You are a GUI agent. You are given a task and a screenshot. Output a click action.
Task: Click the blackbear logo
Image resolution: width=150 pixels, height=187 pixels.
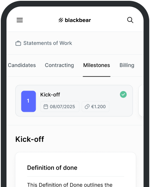tap(75, 20)
